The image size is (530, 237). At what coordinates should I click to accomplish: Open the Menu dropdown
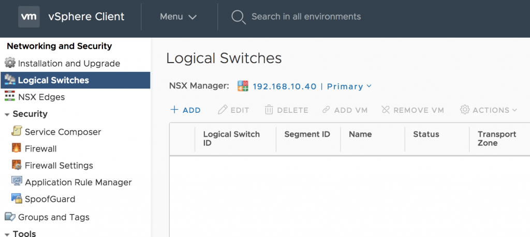[178, 17]
